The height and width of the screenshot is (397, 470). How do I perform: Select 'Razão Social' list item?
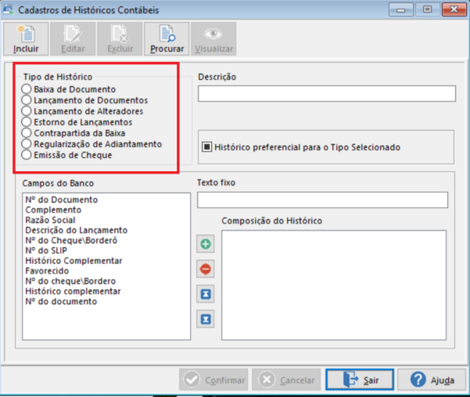[50, 220]
